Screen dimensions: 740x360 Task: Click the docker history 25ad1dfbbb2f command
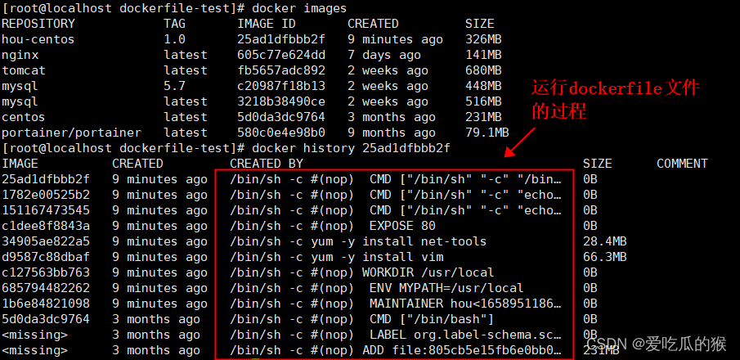351,148
